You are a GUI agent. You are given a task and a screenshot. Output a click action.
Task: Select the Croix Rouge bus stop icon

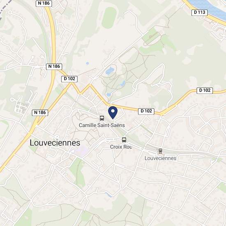pyautogui.click(x=124, y=140)
